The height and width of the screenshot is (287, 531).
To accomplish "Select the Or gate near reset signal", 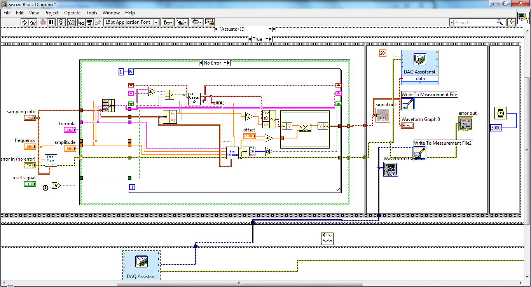I will tap(56, 185).
